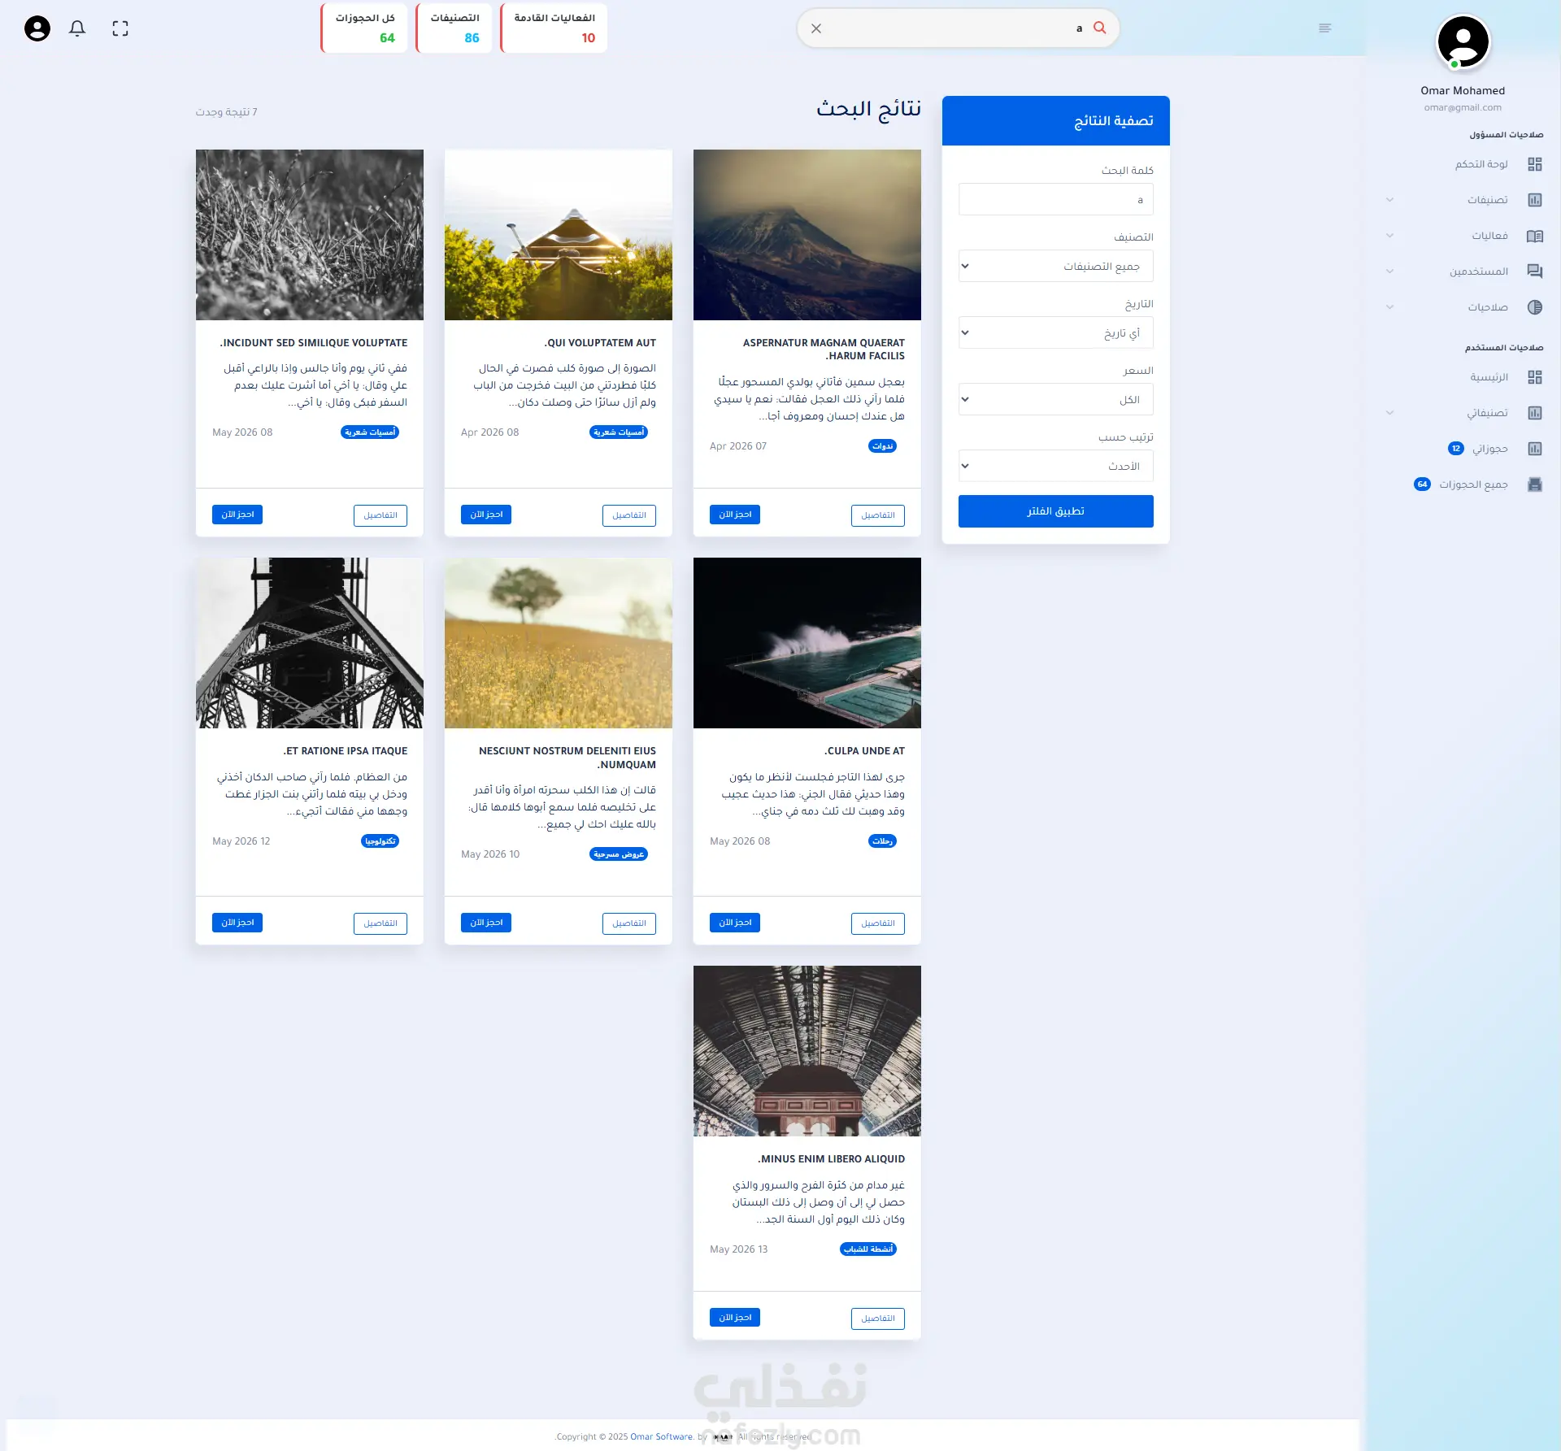Open the notifications bell
1561x1451 pixels.
pos(77,28)
